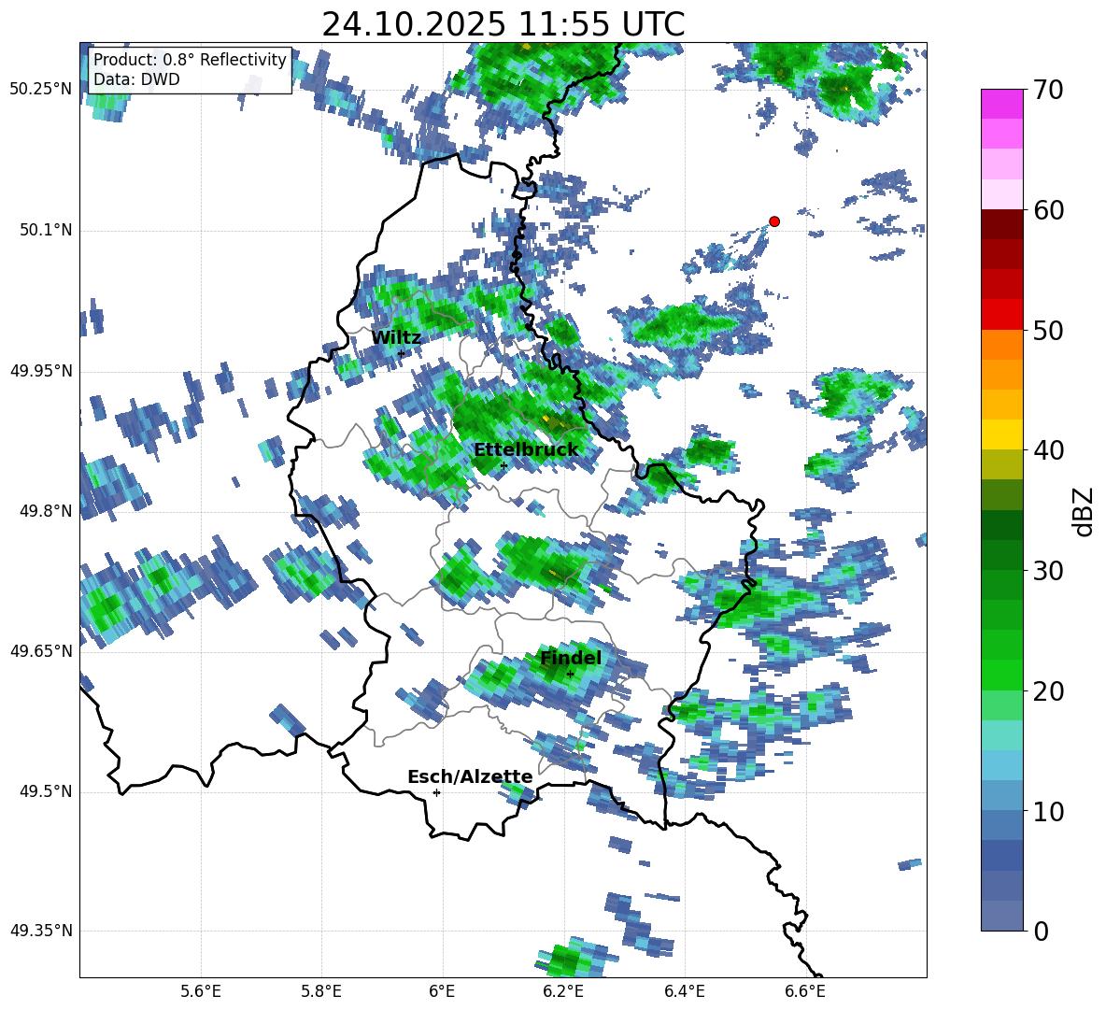Click the yellow 40 dBZ color band
This screenshot has height=1010, width=1106.
point(1001,434)
